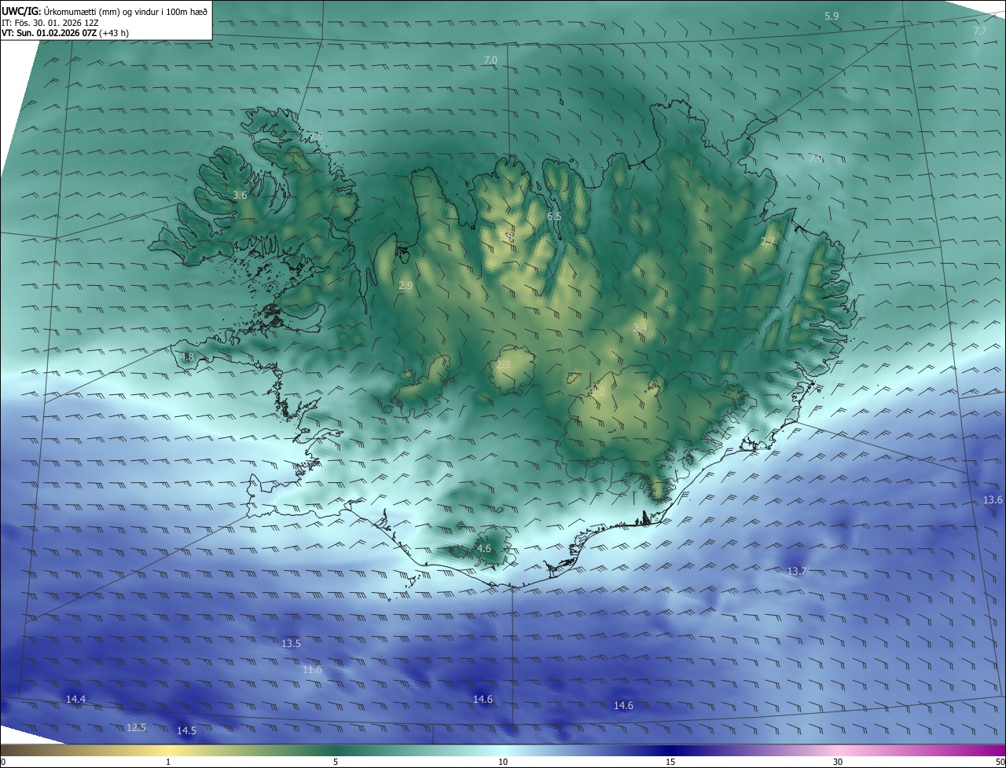Click the '6.5' value label
The height and width of the screenshot is (768, 1006).
[554, 216]
